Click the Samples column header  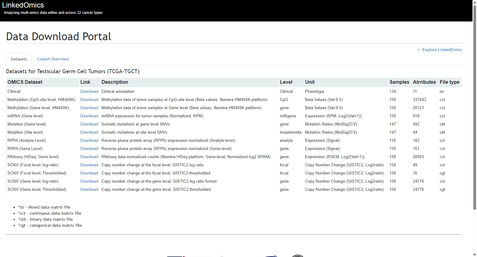pos(399,82)
